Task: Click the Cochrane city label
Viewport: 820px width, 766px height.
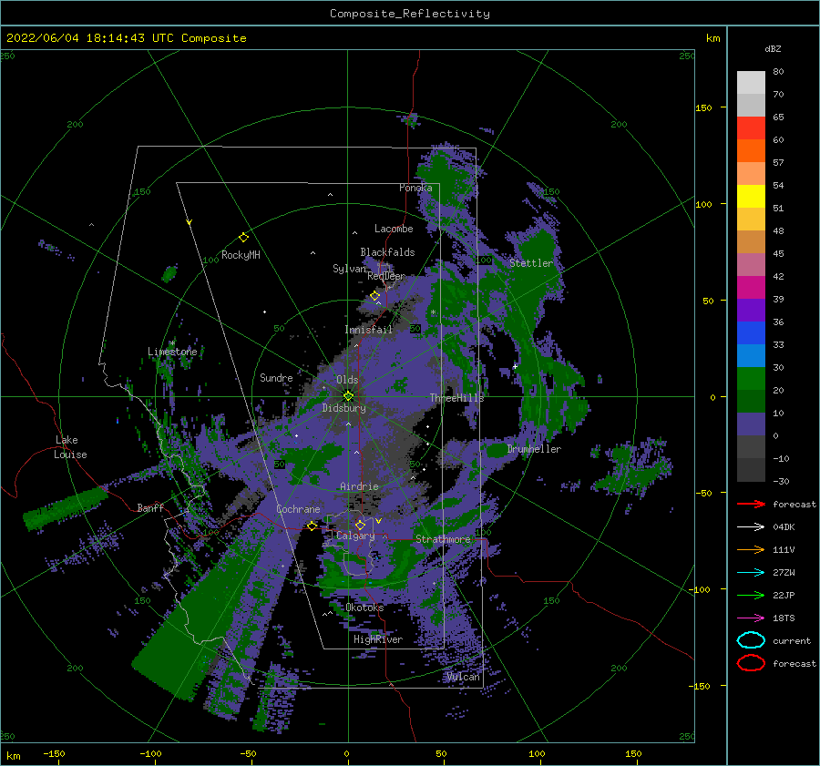Action: 298,509
